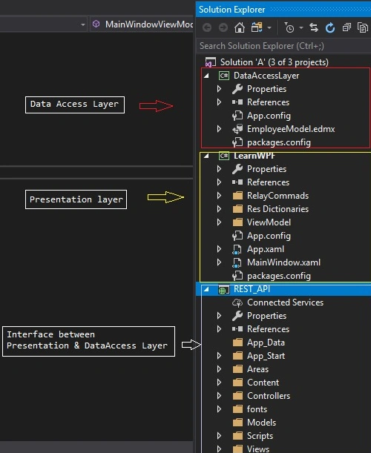The width and height of the screenshot is (371, 453).
Task: Select the Models folder in REST_API
Action: pos(261,423)
